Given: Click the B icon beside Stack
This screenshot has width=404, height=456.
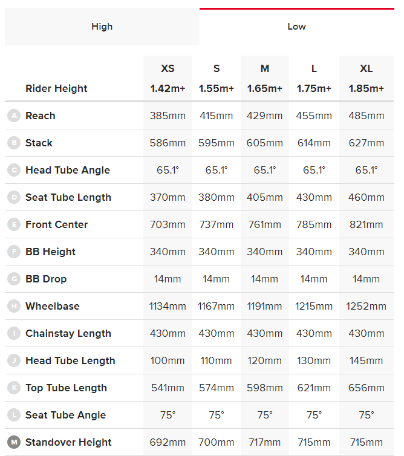Looking at the screenshot, I should [x=13, y=143].
